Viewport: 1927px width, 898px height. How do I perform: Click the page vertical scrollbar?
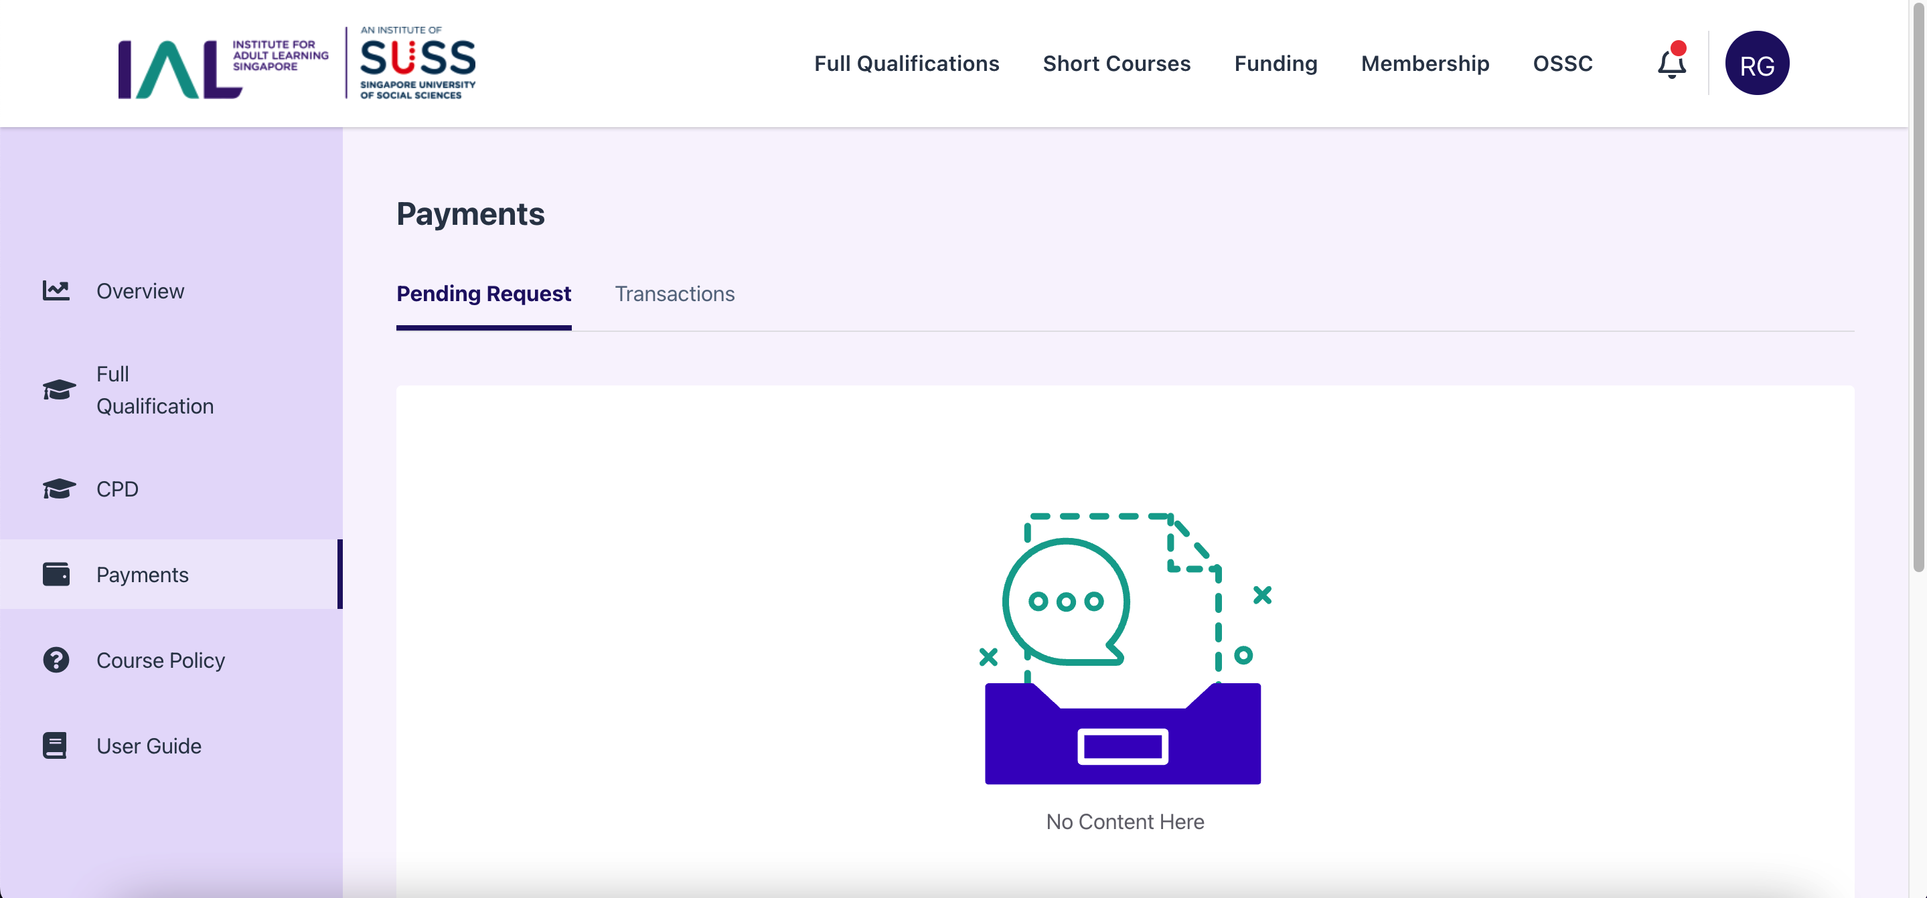pyautogui.click(x=1918, y=288)
